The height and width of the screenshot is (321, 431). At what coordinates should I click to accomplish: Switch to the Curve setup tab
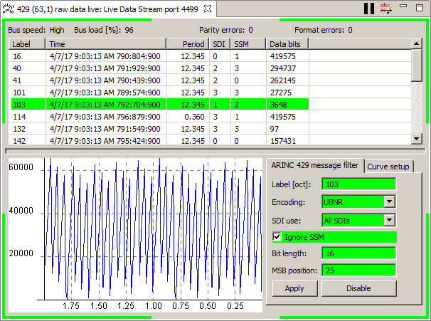coord(388,167)
